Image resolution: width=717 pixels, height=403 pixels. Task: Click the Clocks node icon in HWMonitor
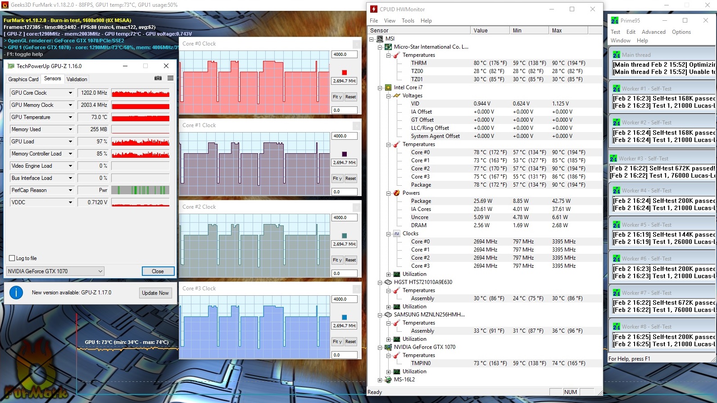pyautogui.click(x=397, y=234)
